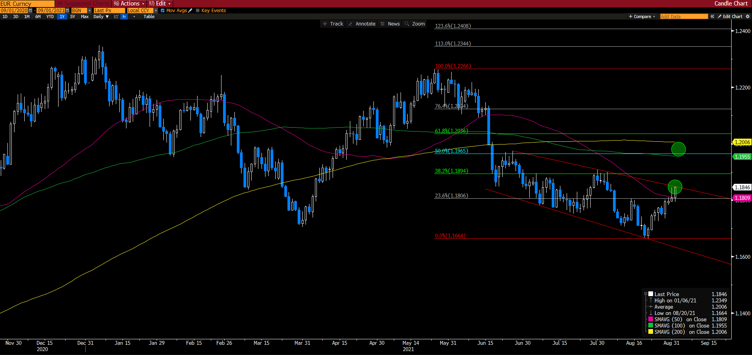Click Edit Chart button
752x355 pixels.
point(730,16)
